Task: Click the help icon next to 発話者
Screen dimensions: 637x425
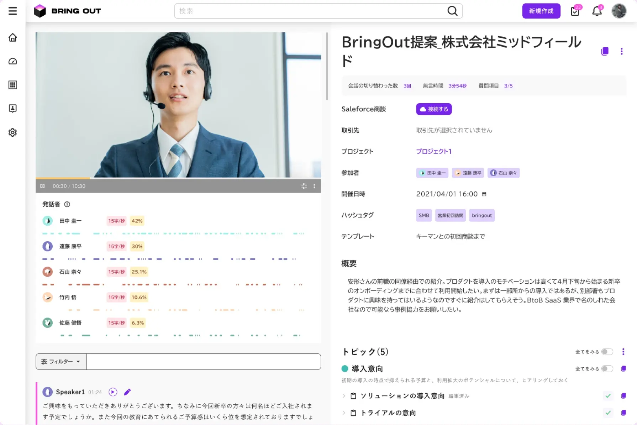Action: tap(67, 204)
